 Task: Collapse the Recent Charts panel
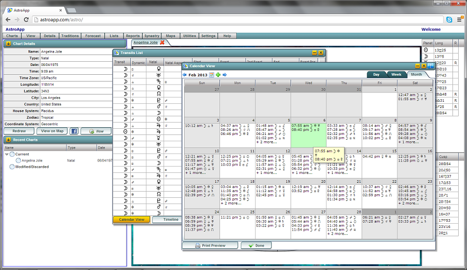[x=9, y=140]
